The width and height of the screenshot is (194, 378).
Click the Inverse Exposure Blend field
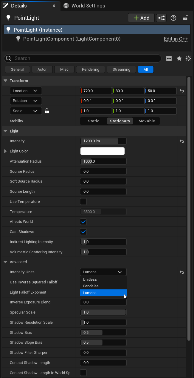coord(103,302)
